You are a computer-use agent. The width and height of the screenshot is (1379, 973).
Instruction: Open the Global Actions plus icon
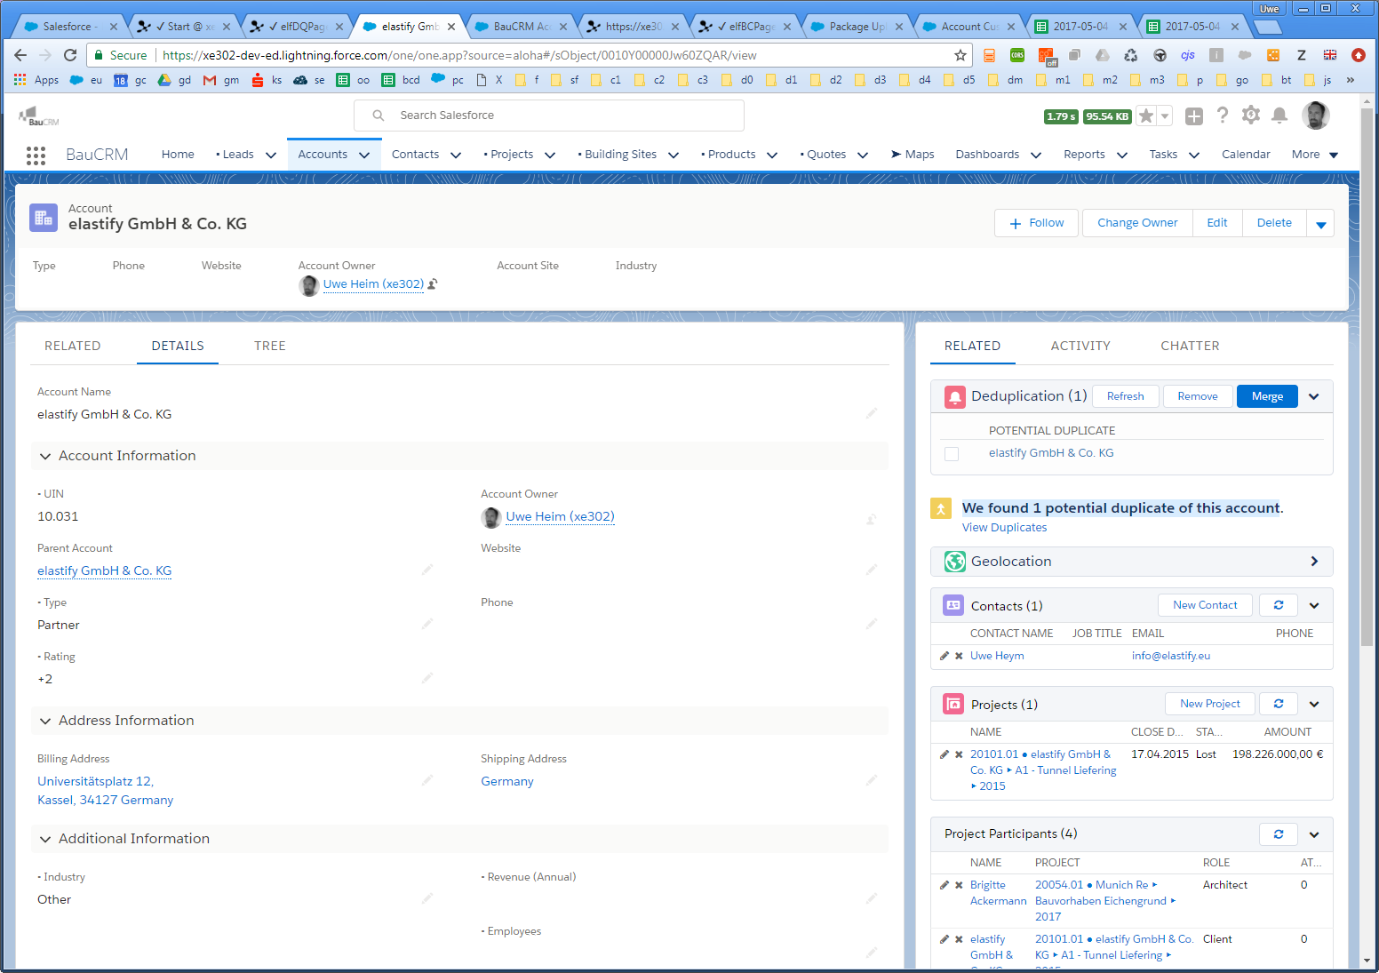coord(1194,116)
